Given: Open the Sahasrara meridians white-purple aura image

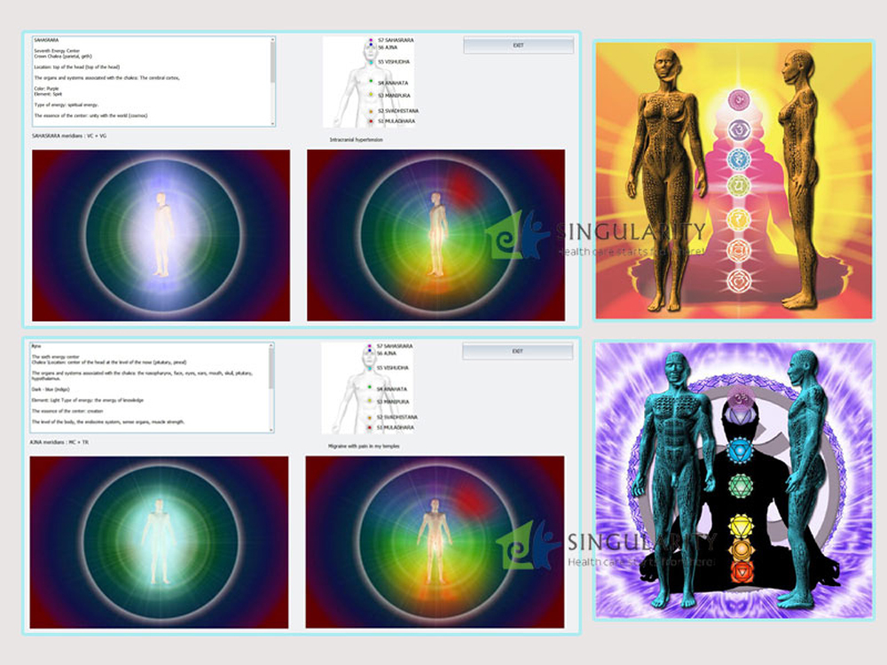Looking at the screenshot, I should coord(161,235).
